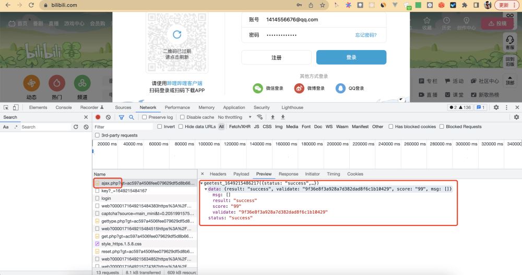522x275 pixels.
Task: Open the Timing tab of request
Action: 333,174
